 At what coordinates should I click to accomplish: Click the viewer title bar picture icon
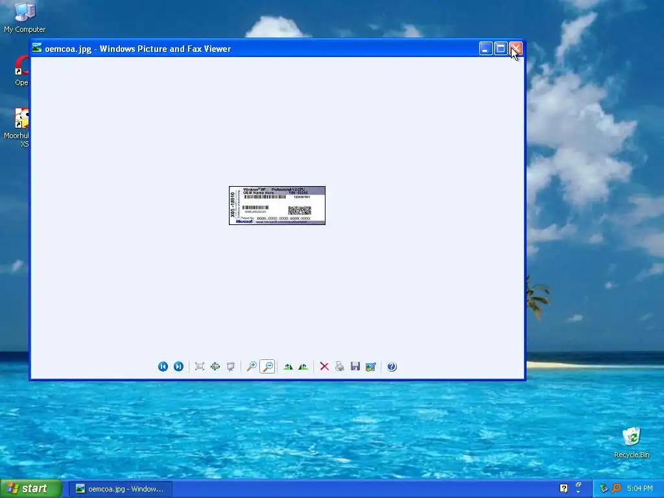pyautogui.click(x=37, y=48)
